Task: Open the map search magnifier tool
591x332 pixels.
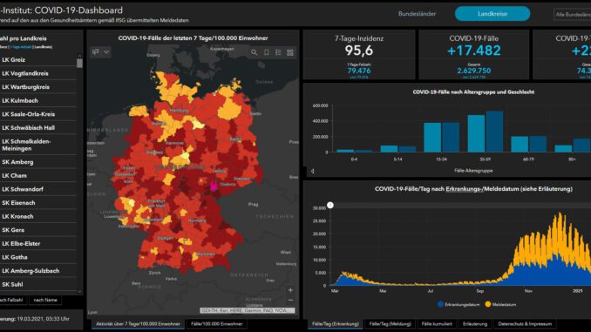Action: point(254,52)
